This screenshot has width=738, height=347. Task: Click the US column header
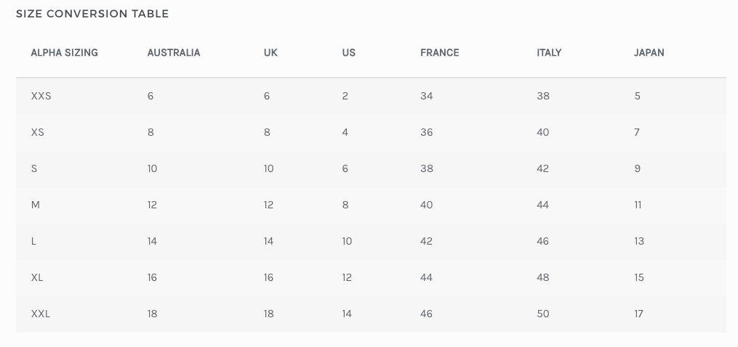349,53
